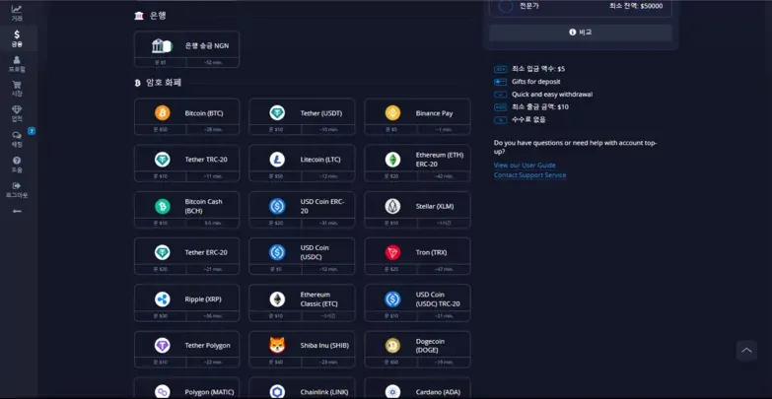The height and width of the screenshot is (399, 772).
Task: Click the Bitcoin Cash (BCH) green icon
Action: click(x=163, y=206)
